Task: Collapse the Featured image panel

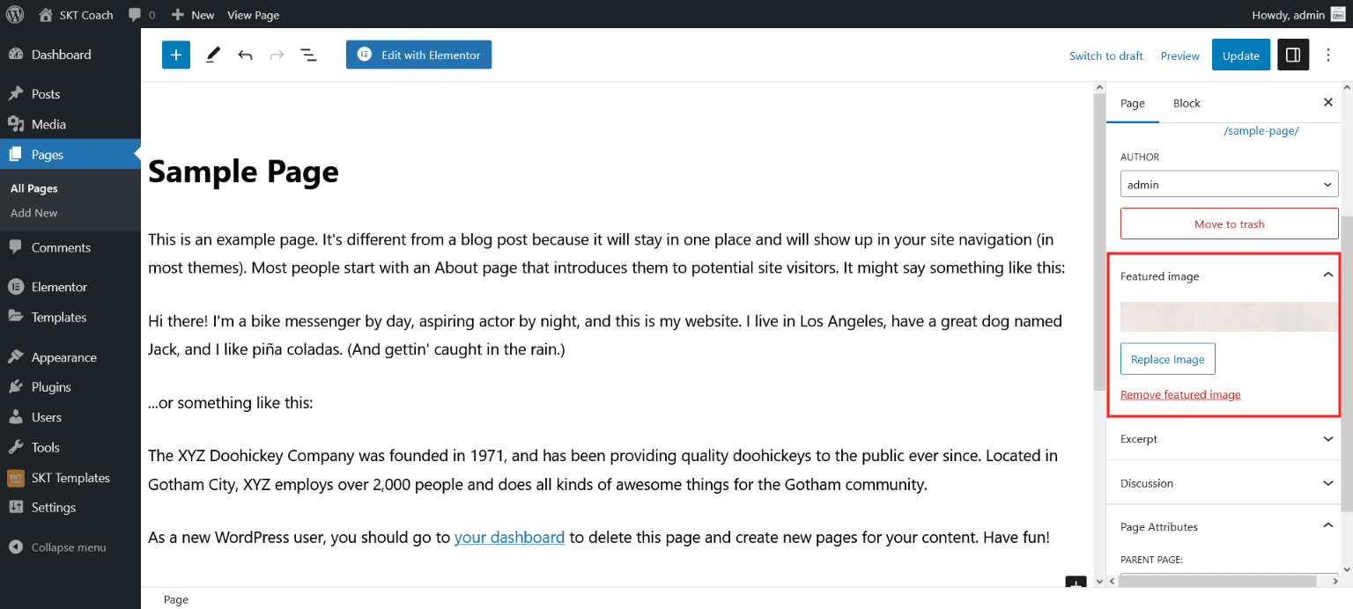Action: click(1328, 275)
